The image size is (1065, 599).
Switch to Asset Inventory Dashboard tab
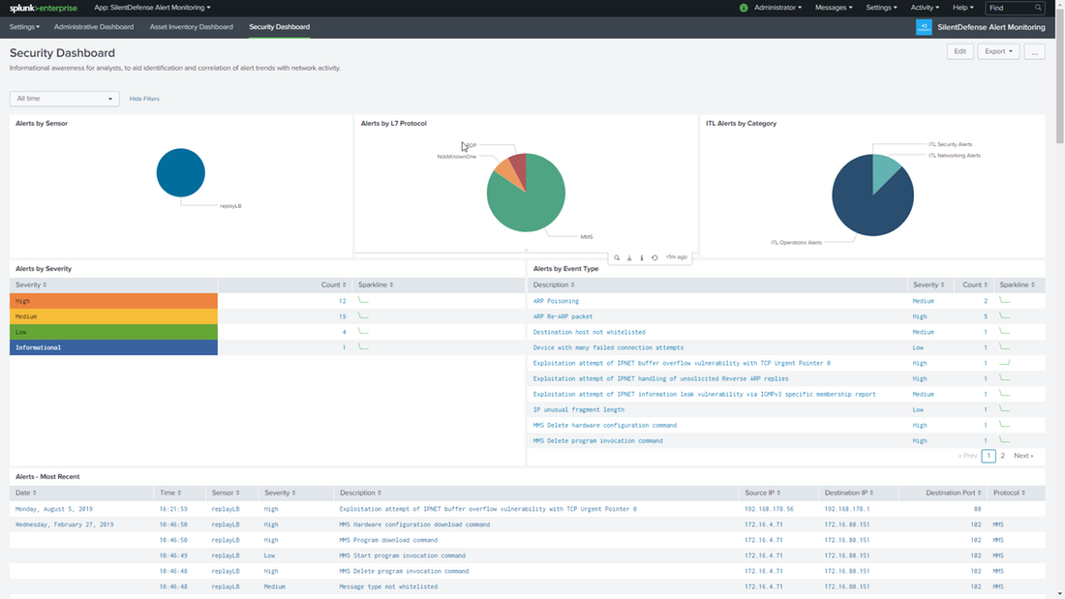[x=191, y=27]
